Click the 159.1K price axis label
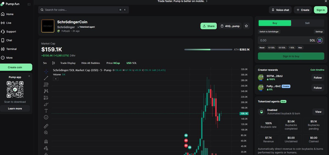The height and width of the screenshot is (155, 329). pyautogui.click(x=244, y=114)
